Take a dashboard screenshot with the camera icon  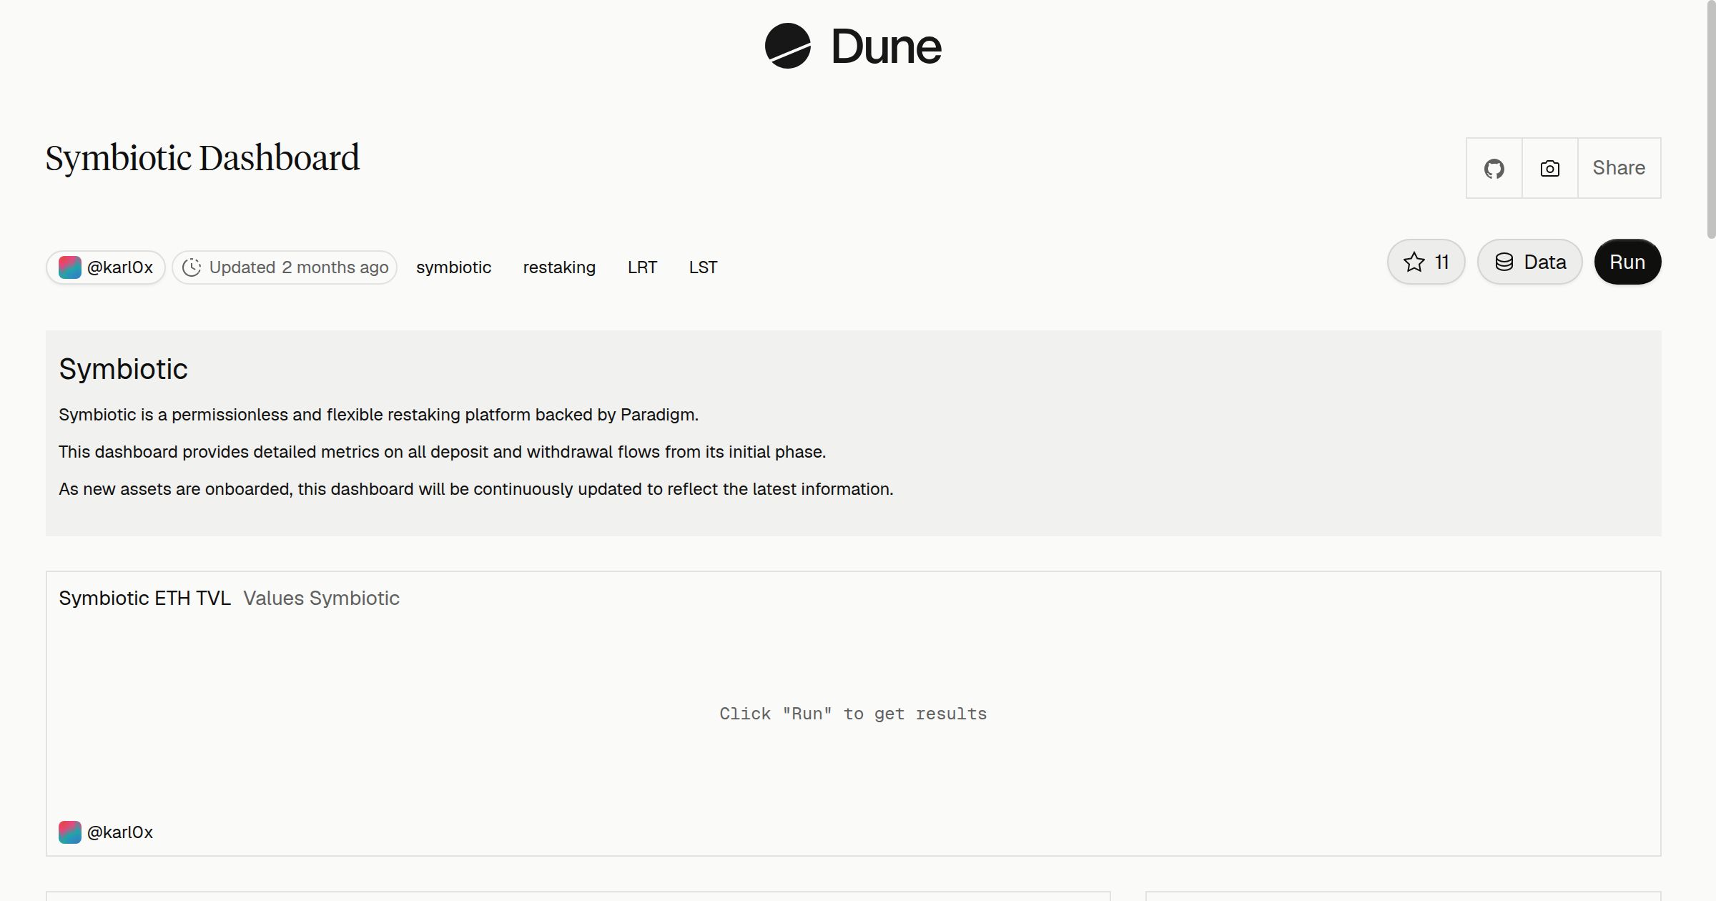point(1550,168)
